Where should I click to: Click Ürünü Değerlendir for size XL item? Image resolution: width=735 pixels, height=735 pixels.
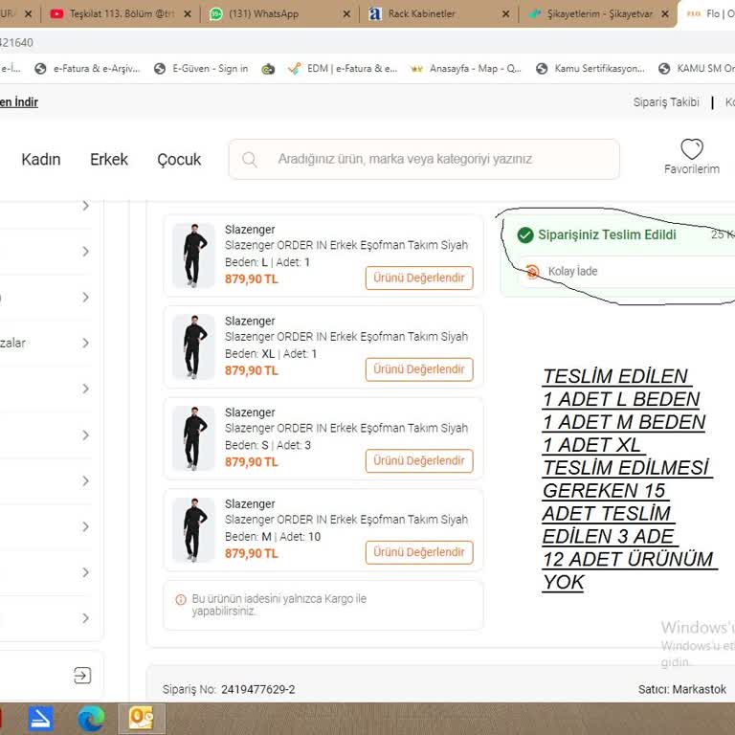tap(418, 369)
